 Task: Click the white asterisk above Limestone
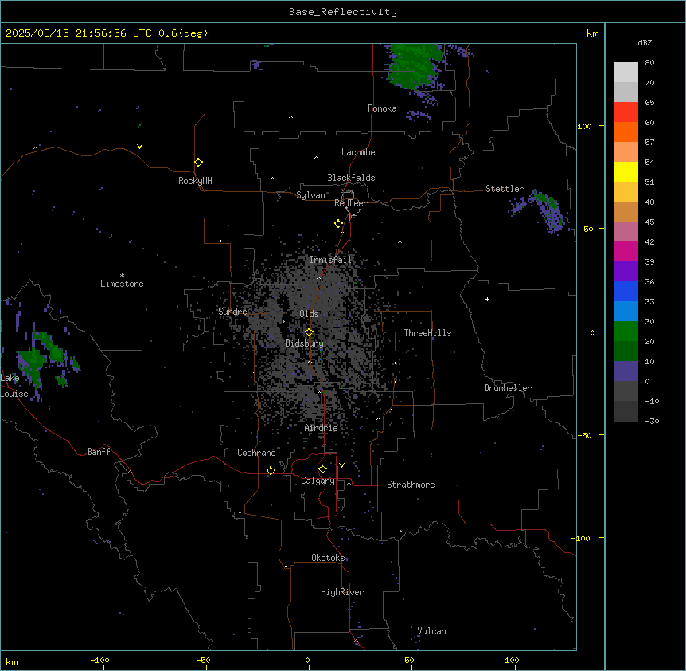point(122,276)
